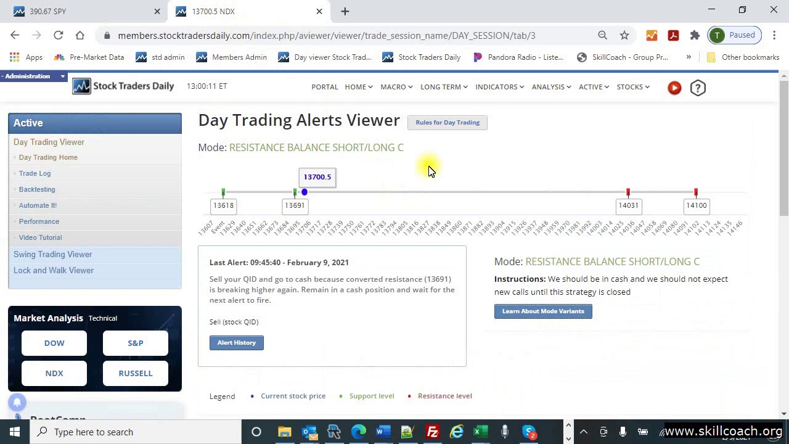Viewport: 789px width, 444px height.
Task: Expand the ANALYSIS dropdown menu
Action: coord(552,87)
